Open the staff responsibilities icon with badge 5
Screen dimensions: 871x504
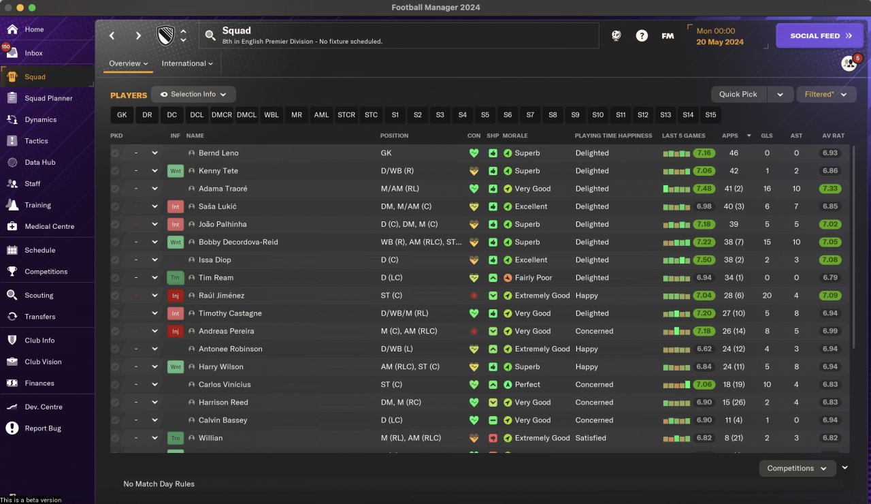point(849,63)
